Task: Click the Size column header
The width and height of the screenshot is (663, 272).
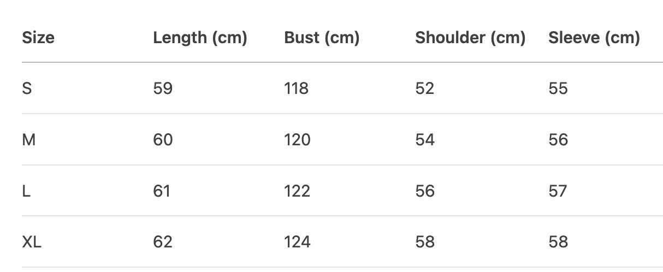Action: point(38,38)
